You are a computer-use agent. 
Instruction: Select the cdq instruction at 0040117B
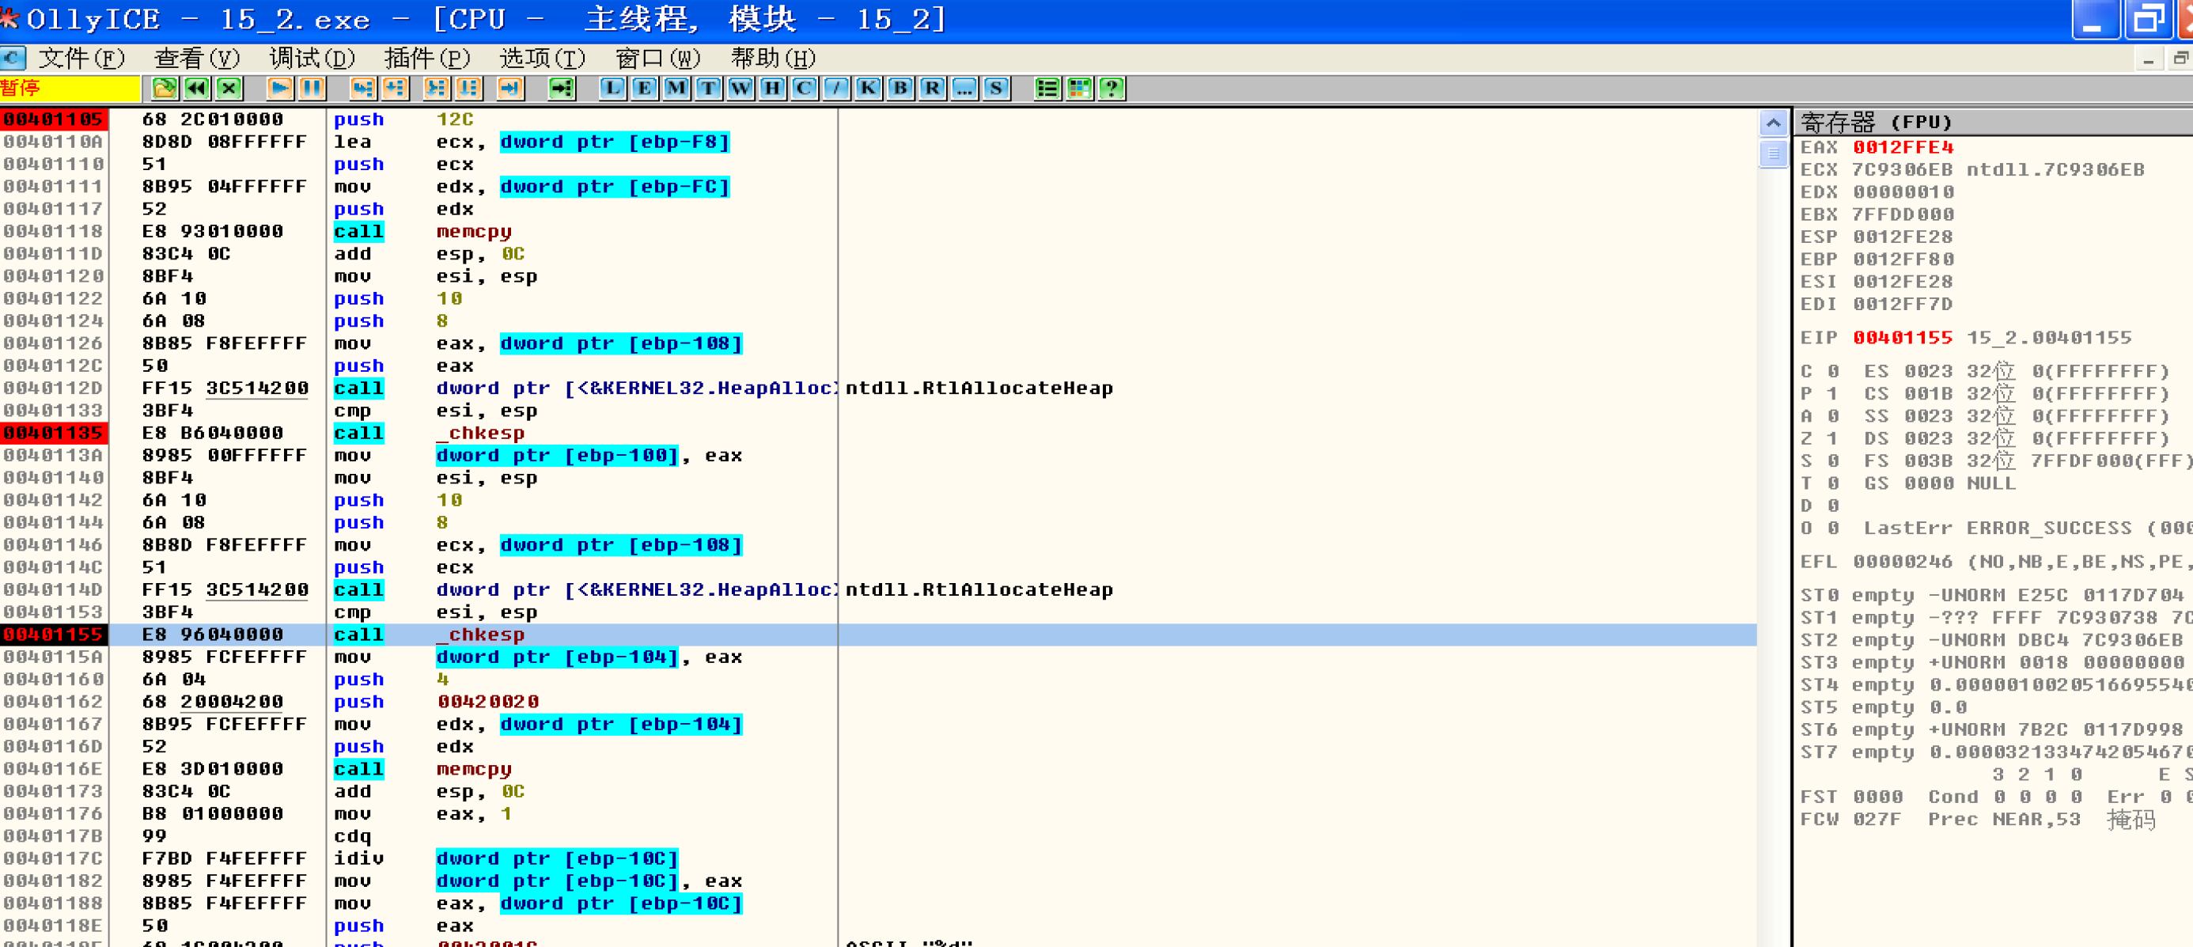pos(879,836)
